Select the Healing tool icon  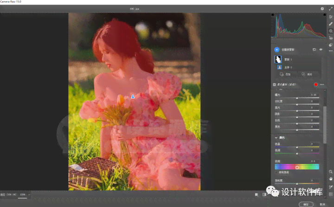click(331, 24)
